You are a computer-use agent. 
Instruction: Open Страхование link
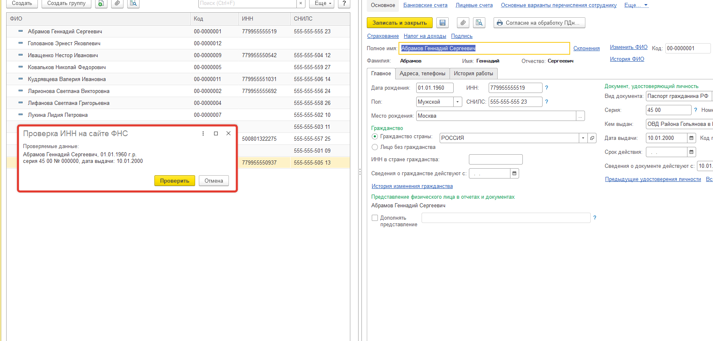(x=383, y=36)
